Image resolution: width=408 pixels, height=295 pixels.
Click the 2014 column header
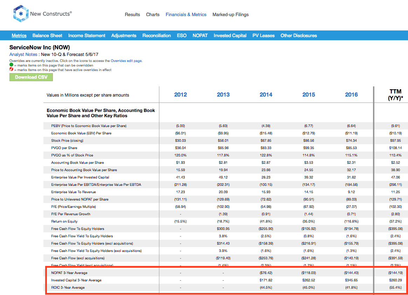pos(266,94)
